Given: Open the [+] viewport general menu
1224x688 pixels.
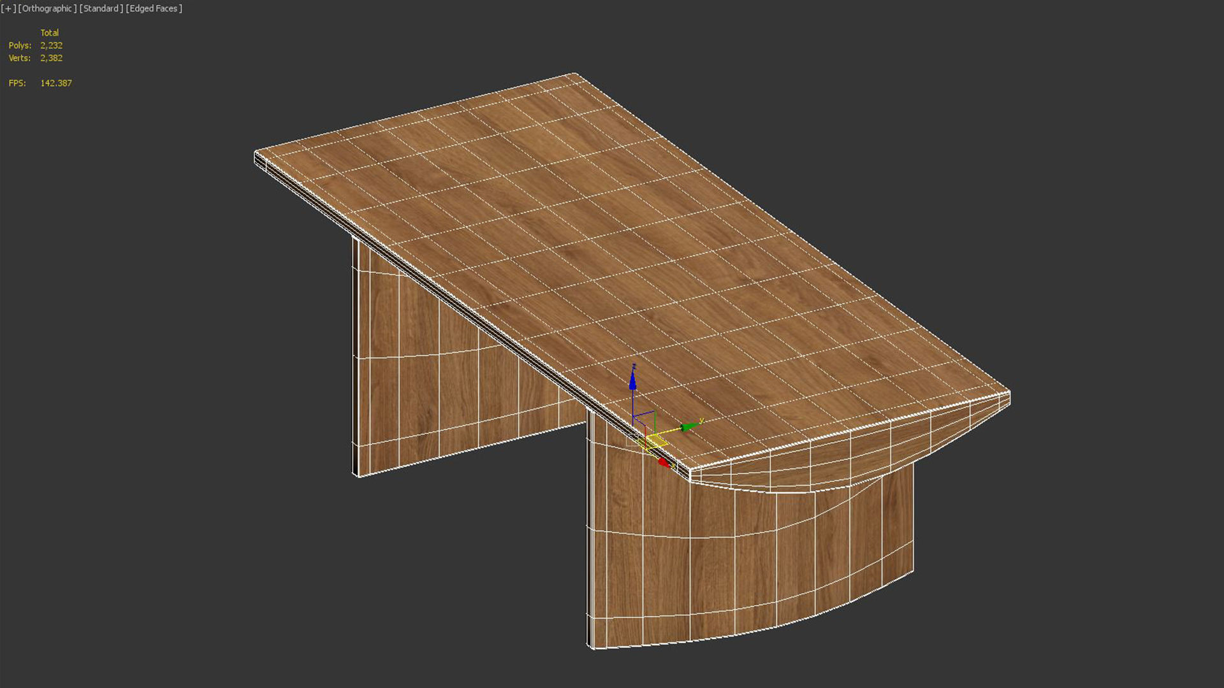Looking at the screenshot, I should pyautogui.click(x=8, y=8).
